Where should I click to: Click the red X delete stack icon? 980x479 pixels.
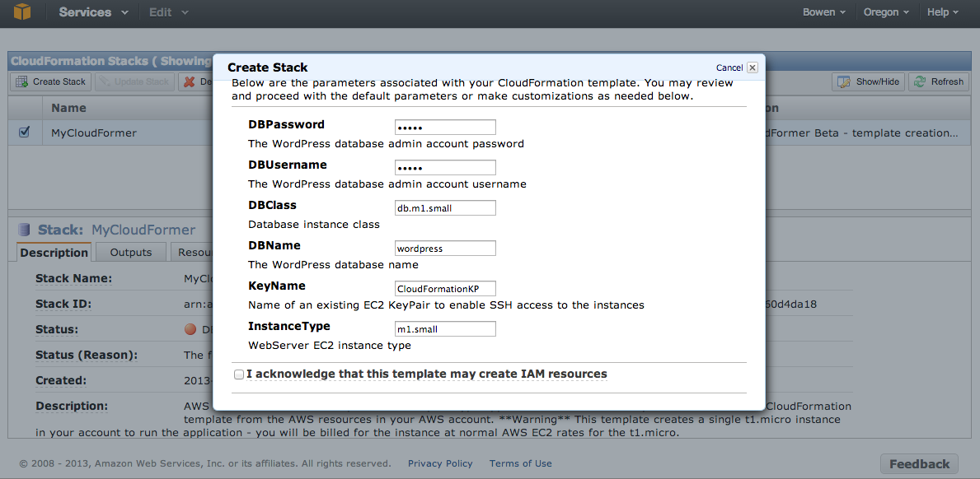(x=189, y=81)
